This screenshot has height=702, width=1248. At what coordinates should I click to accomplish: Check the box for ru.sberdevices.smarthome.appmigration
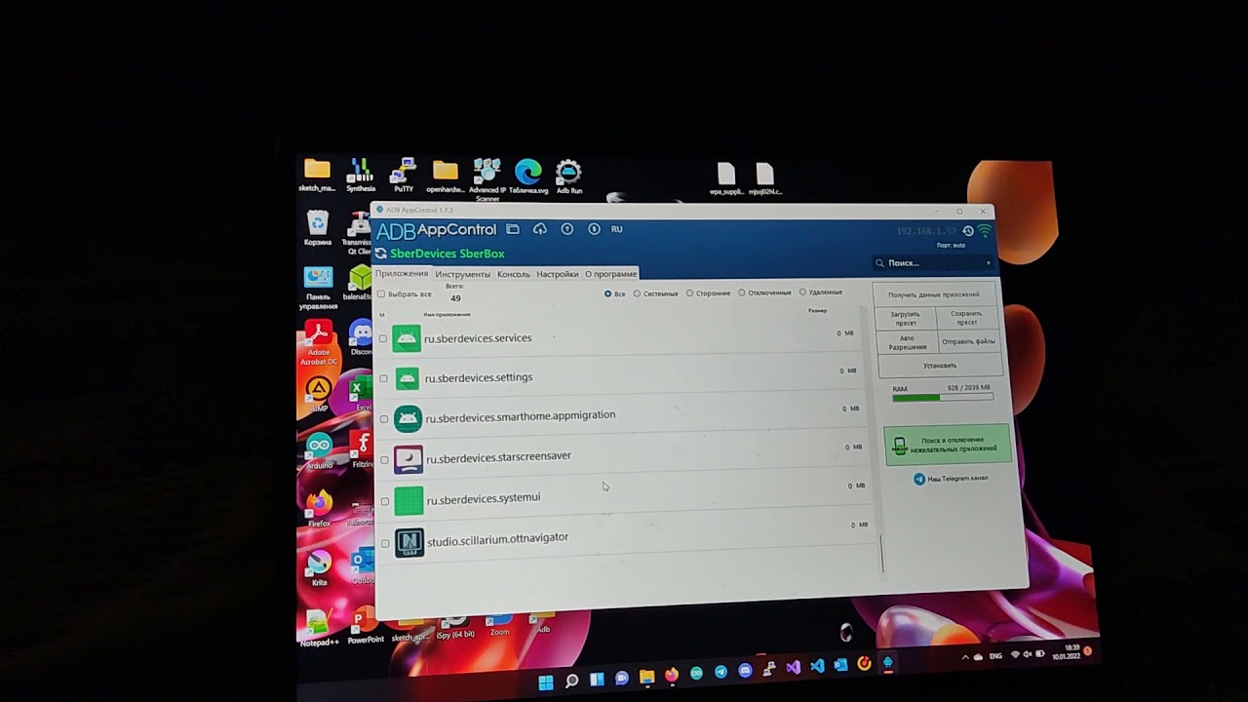click(x=384, y=419)
